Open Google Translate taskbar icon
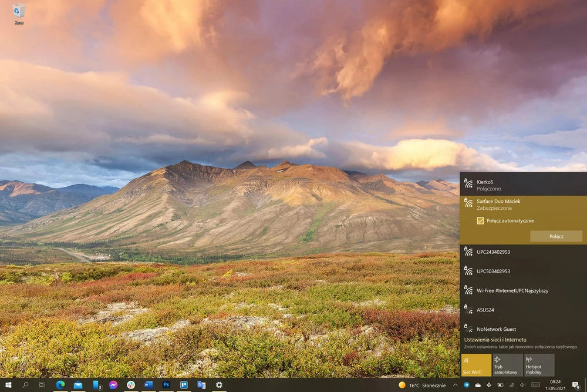This screenshot has width=587, height=392. click(201, 385)
